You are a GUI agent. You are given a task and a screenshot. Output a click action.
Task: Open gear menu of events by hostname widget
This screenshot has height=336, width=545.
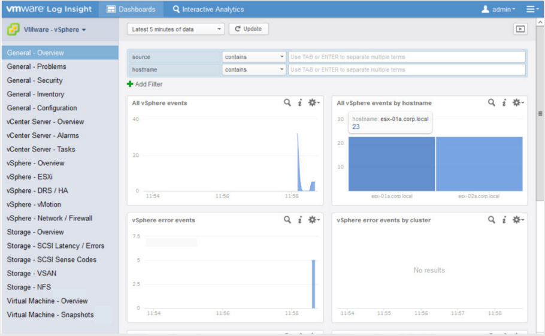pos(518,102)
